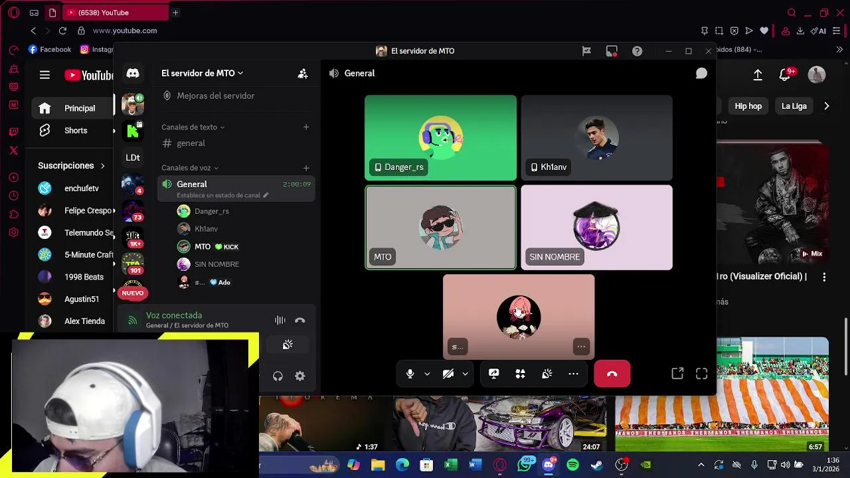Focus the MTO video tile
This screenshot has height=478, width=850.
(440, 228)
